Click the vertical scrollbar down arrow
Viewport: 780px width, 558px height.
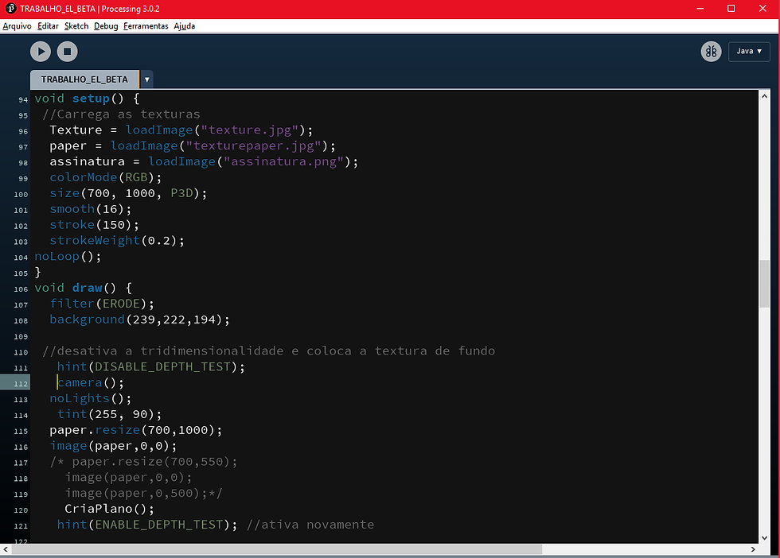(x=764, y=537)
